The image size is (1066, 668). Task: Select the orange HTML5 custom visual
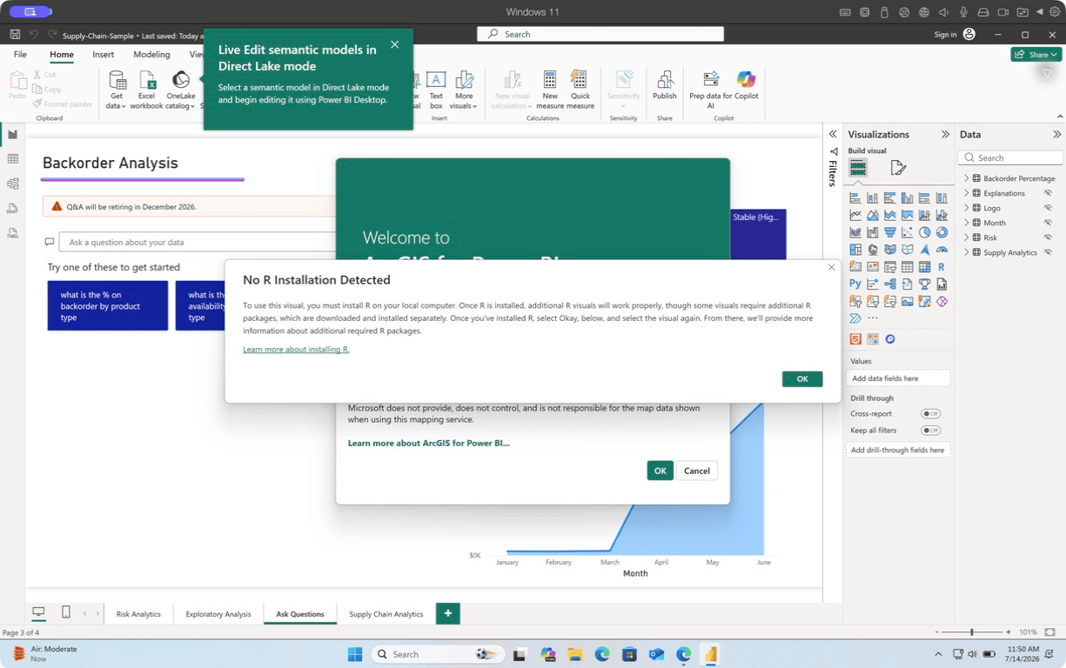click(855, 339)
